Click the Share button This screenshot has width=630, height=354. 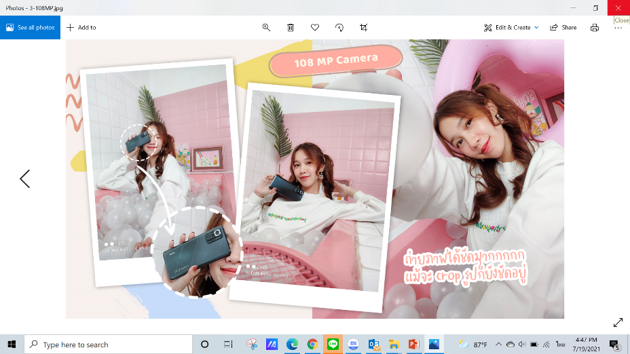click(x=563, y=27)
